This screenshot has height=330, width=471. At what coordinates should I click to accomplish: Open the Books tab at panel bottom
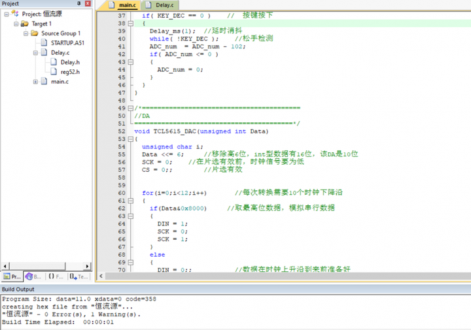[x=33, y=276]
